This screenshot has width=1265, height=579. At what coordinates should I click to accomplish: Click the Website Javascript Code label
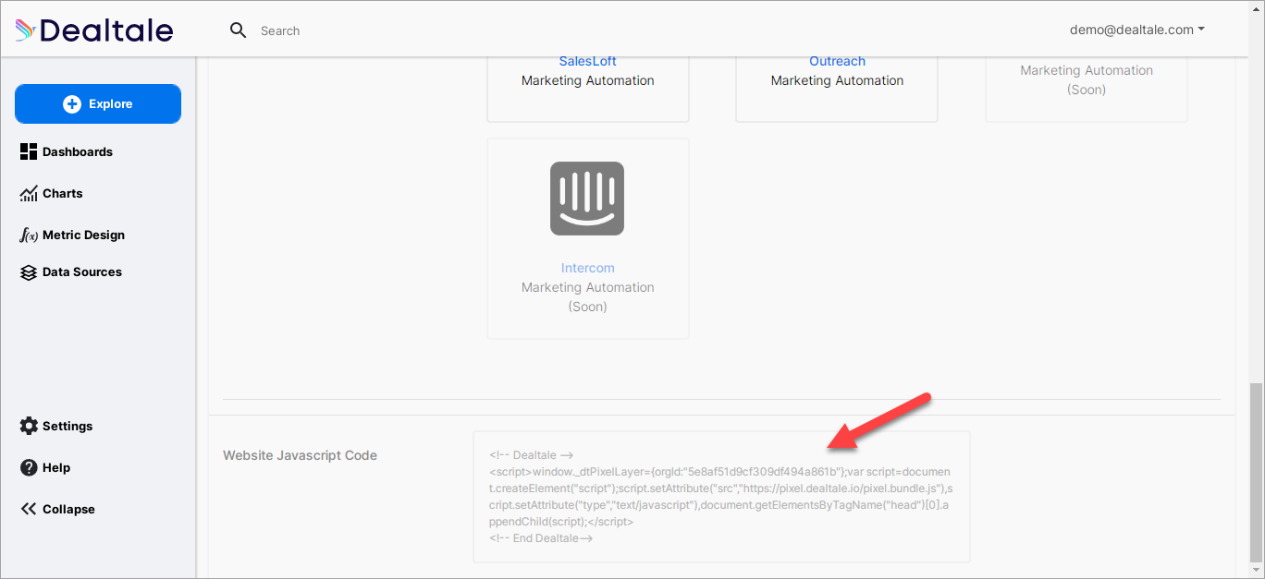coord(300,455)
